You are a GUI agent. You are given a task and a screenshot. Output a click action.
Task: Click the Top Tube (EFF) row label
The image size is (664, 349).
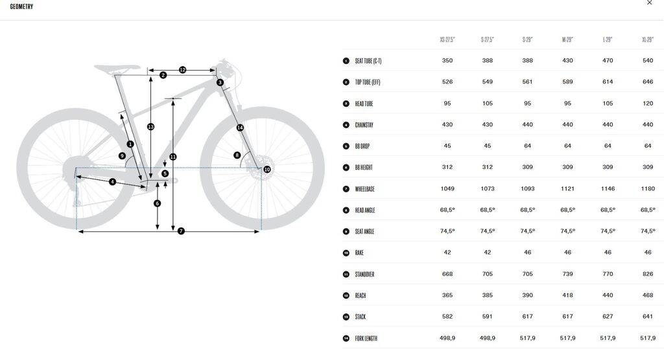[x=368, y=82]
